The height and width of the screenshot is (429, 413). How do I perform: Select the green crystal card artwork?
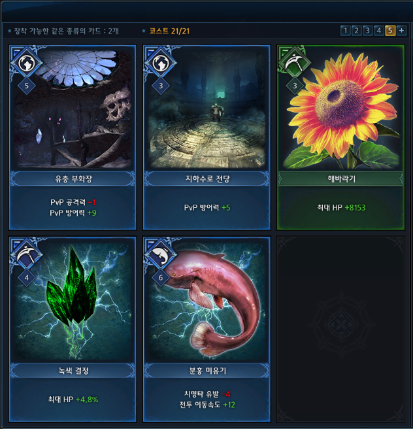pos(73,301)
